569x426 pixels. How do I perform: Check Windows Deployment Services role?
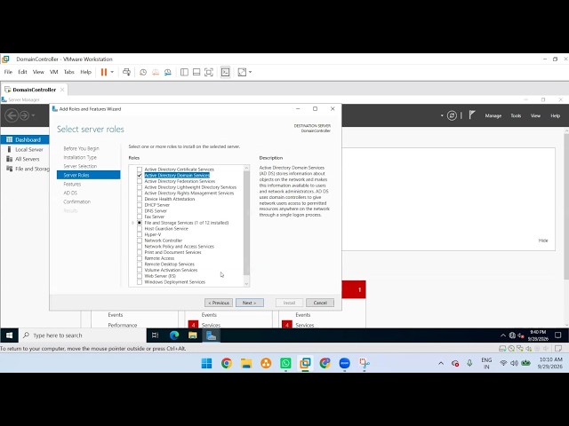[140, 282]
